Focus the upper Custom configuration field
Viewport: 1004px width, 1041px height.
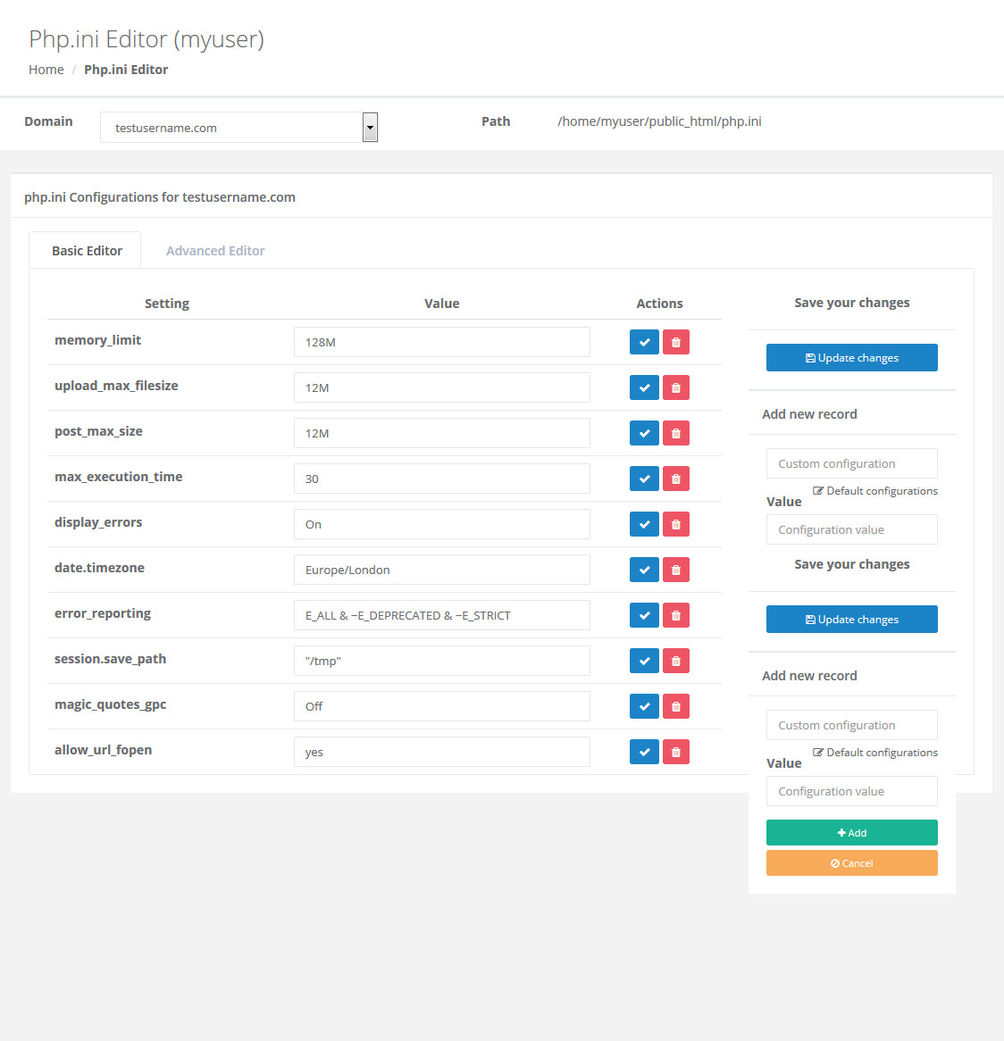(852, 463)
